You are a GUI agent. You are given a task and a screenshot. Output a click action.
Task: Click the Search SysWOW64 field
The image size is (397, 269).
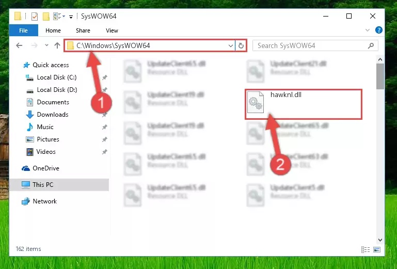315,45
